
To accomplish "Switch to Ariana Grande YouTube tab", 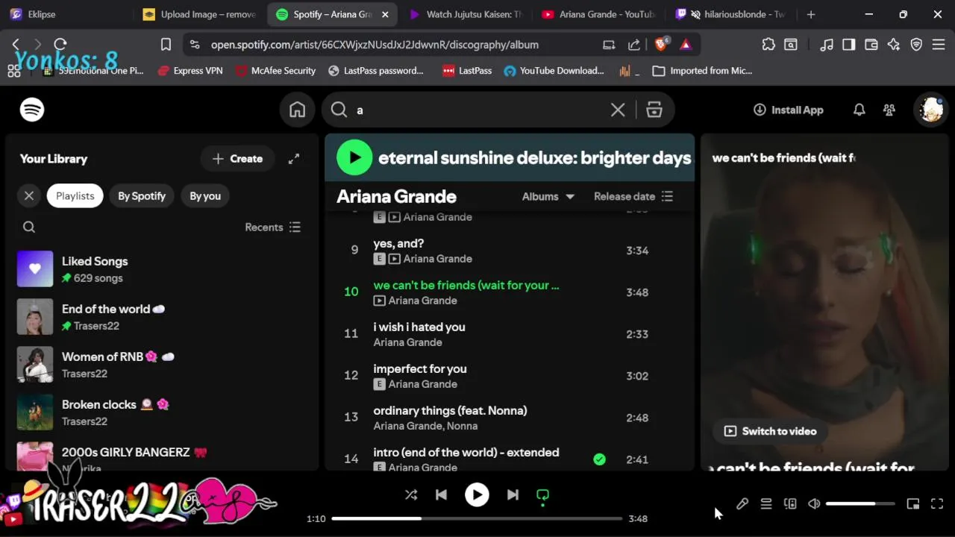I will coord(599,14).
